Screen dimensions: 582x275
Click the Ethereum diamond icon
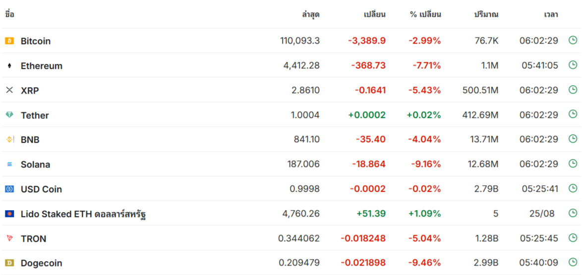(9, 66)
